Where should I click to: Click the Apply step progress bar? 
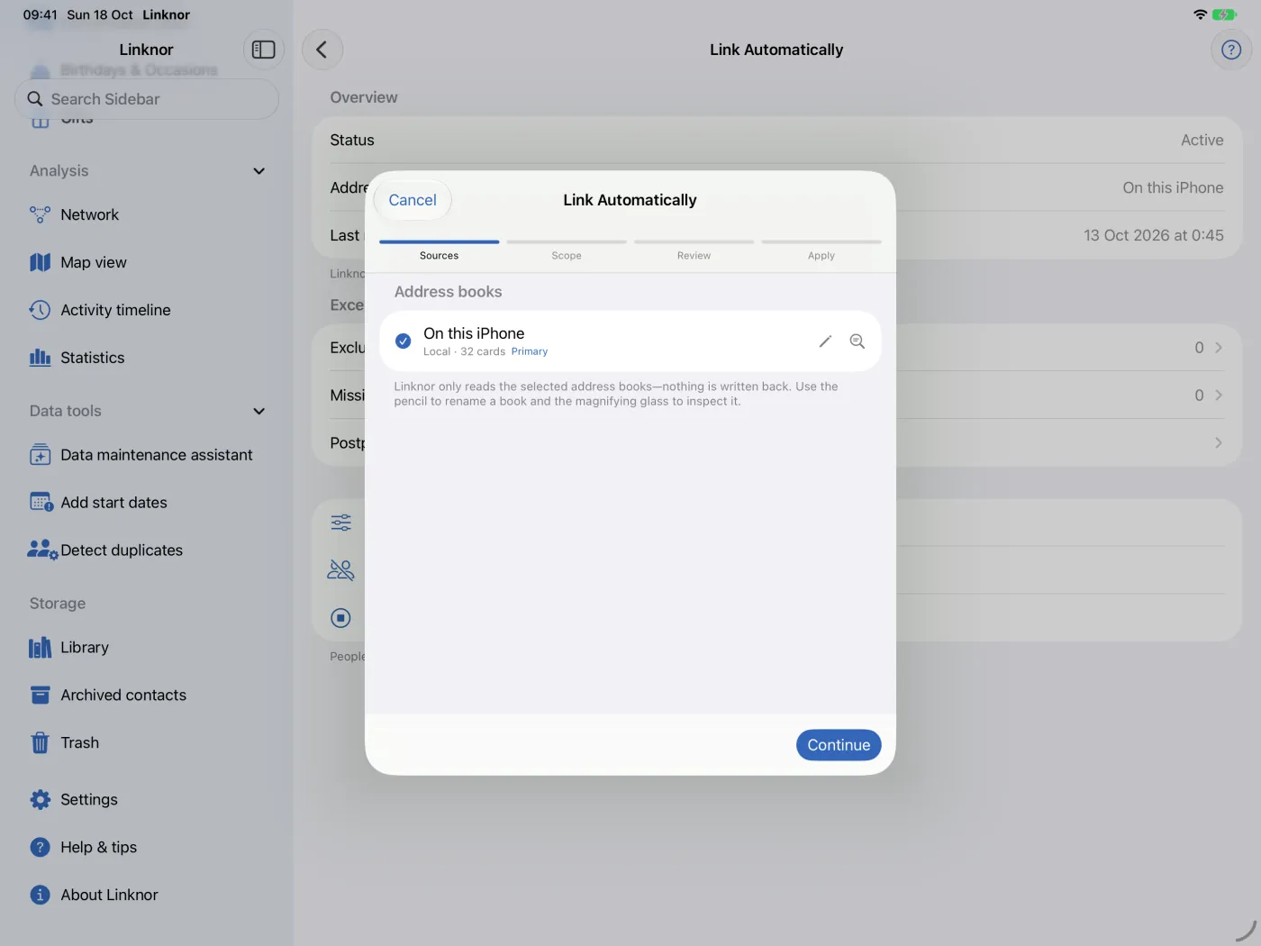tap(821, 242)
